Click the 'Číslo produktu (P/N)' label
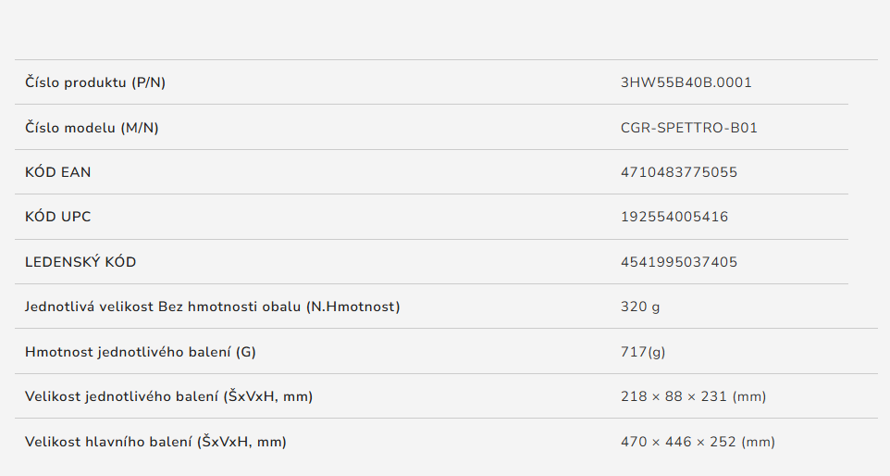 click(x=95, y=82)
